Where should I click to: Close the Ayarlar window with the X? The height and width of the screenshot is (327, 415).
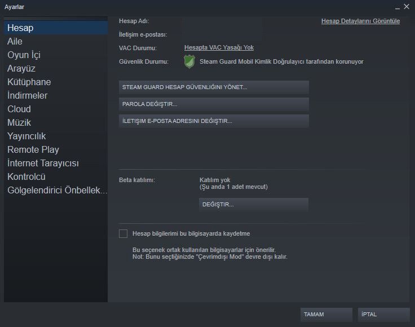click(x=406, y=7)
